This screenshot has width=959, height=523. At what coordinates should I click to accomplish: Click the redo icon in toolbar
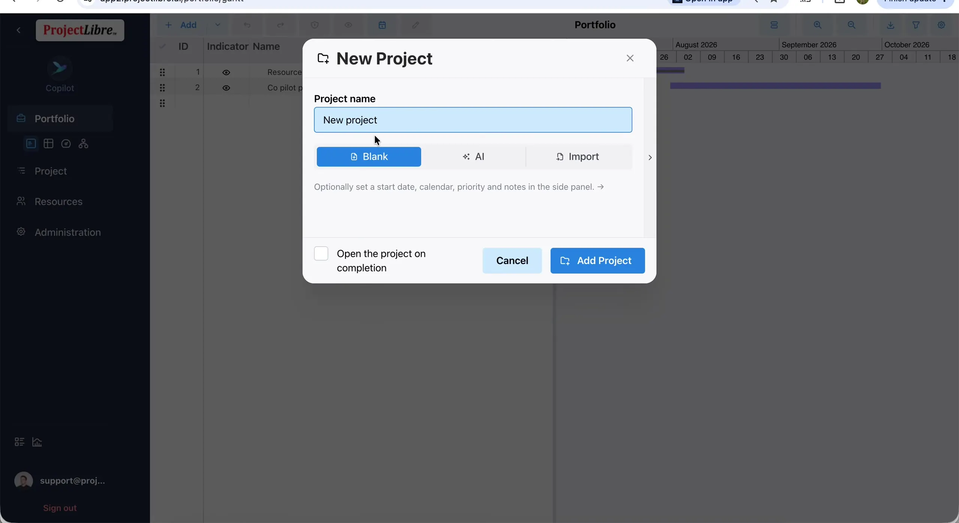pos(281,25)
